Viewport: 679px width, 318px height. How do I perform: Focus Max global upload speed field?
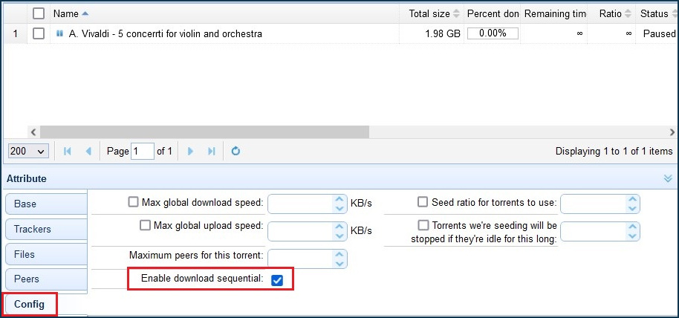pos(301,231)
